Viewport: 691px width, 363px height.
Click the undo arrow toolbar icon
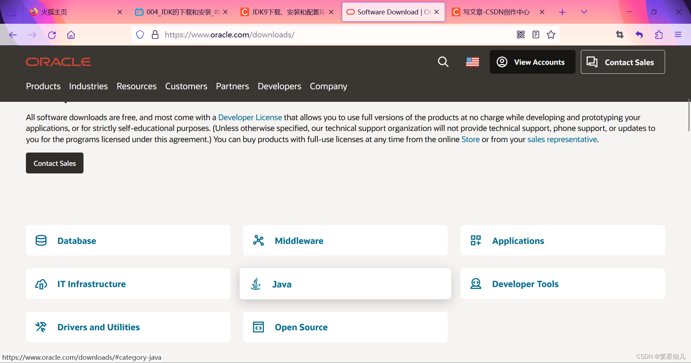coord(639,35)
